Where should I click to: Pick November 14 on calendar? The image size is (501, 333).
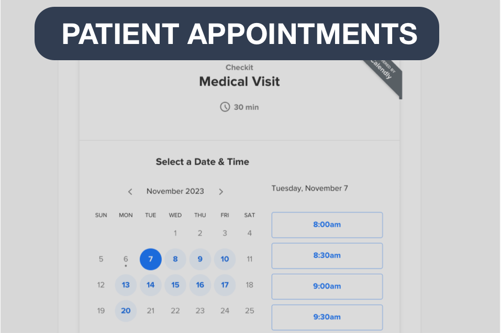[x=150, y=285]
